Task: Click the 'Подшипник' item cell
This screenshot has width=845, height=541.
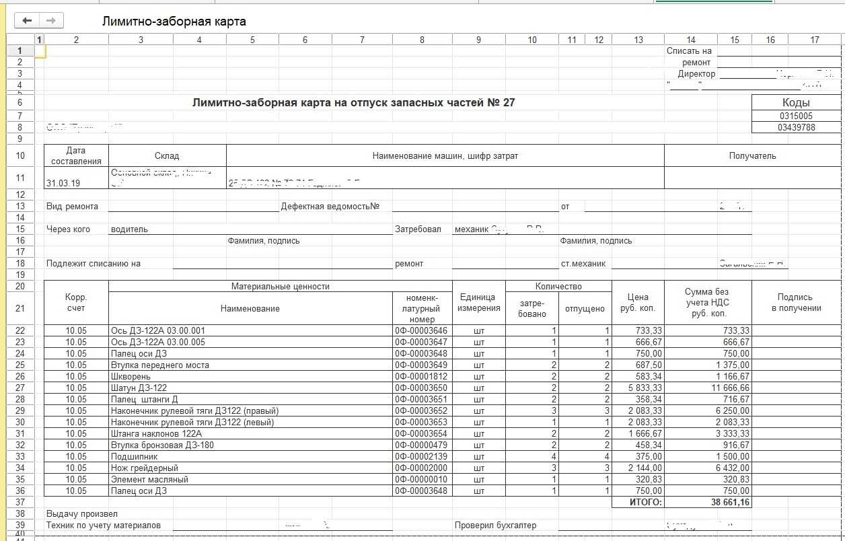Action: pos(250,456)
